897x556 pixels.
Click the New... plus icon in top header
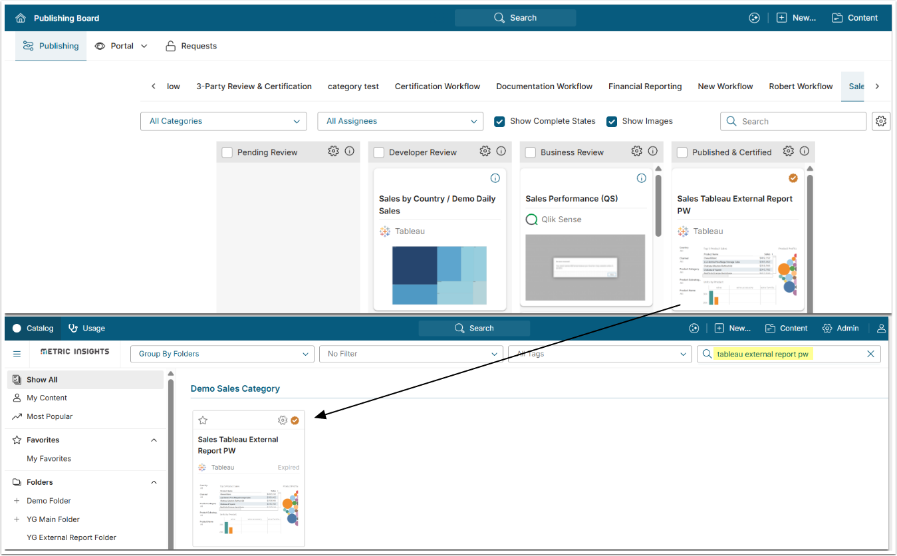[x=782, y=18]
